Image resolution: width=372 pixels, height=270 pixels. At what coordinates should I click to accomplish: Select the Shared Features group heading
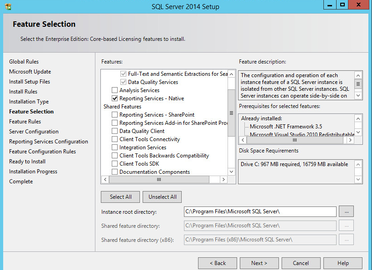[123, 107]
